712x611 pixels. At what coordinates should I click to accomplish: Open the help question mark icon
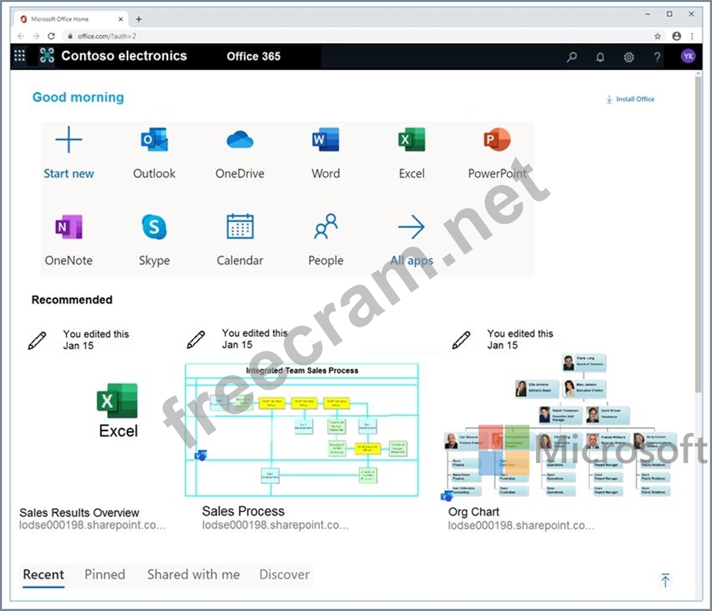point(657,57)
